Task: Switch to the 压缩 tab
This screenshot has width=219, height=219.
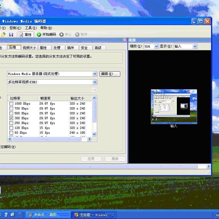Action: point(14,47)
